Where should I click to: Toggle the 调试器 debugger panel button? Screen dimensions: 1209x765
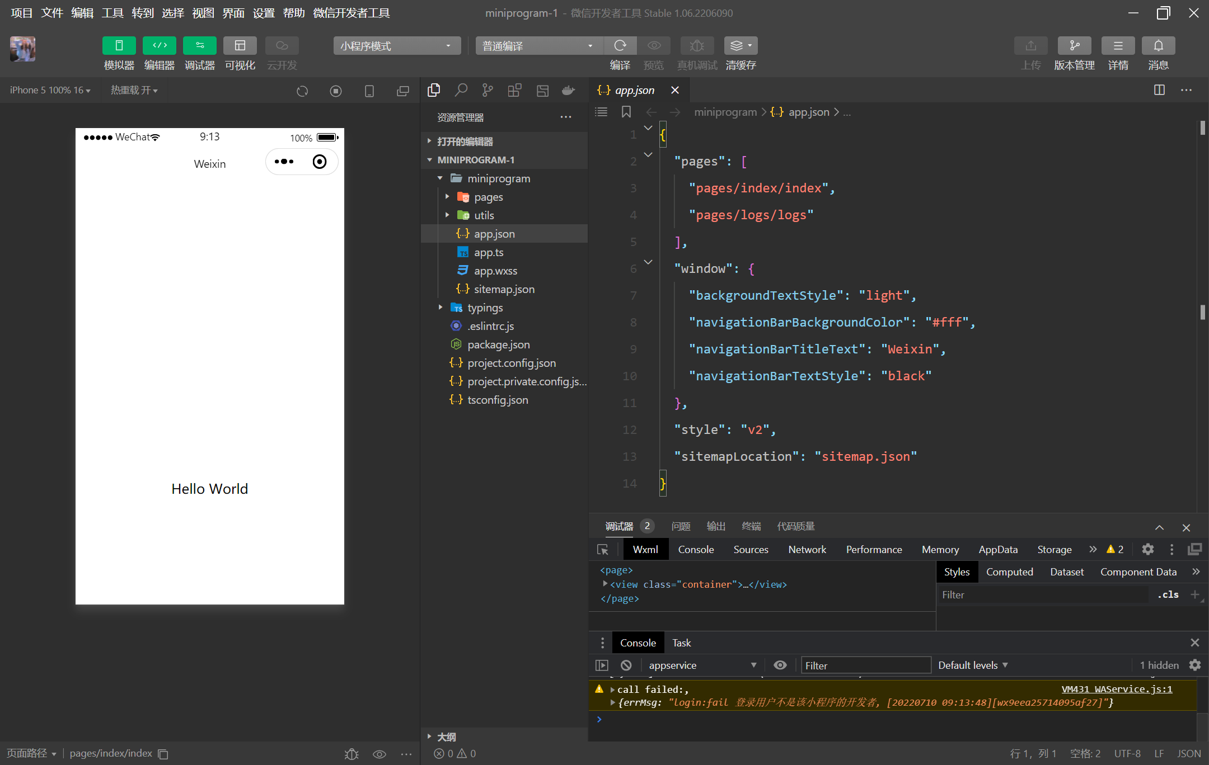coord(200,45)
